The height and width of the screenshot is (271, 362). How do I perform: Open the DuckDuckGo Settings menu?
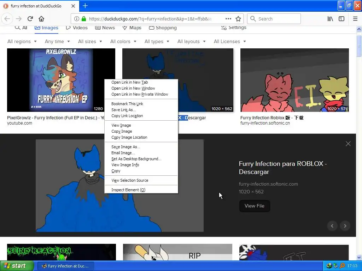coord(234,28)
